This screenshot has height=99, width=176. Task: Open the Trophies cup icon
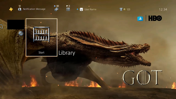point(121,9)
